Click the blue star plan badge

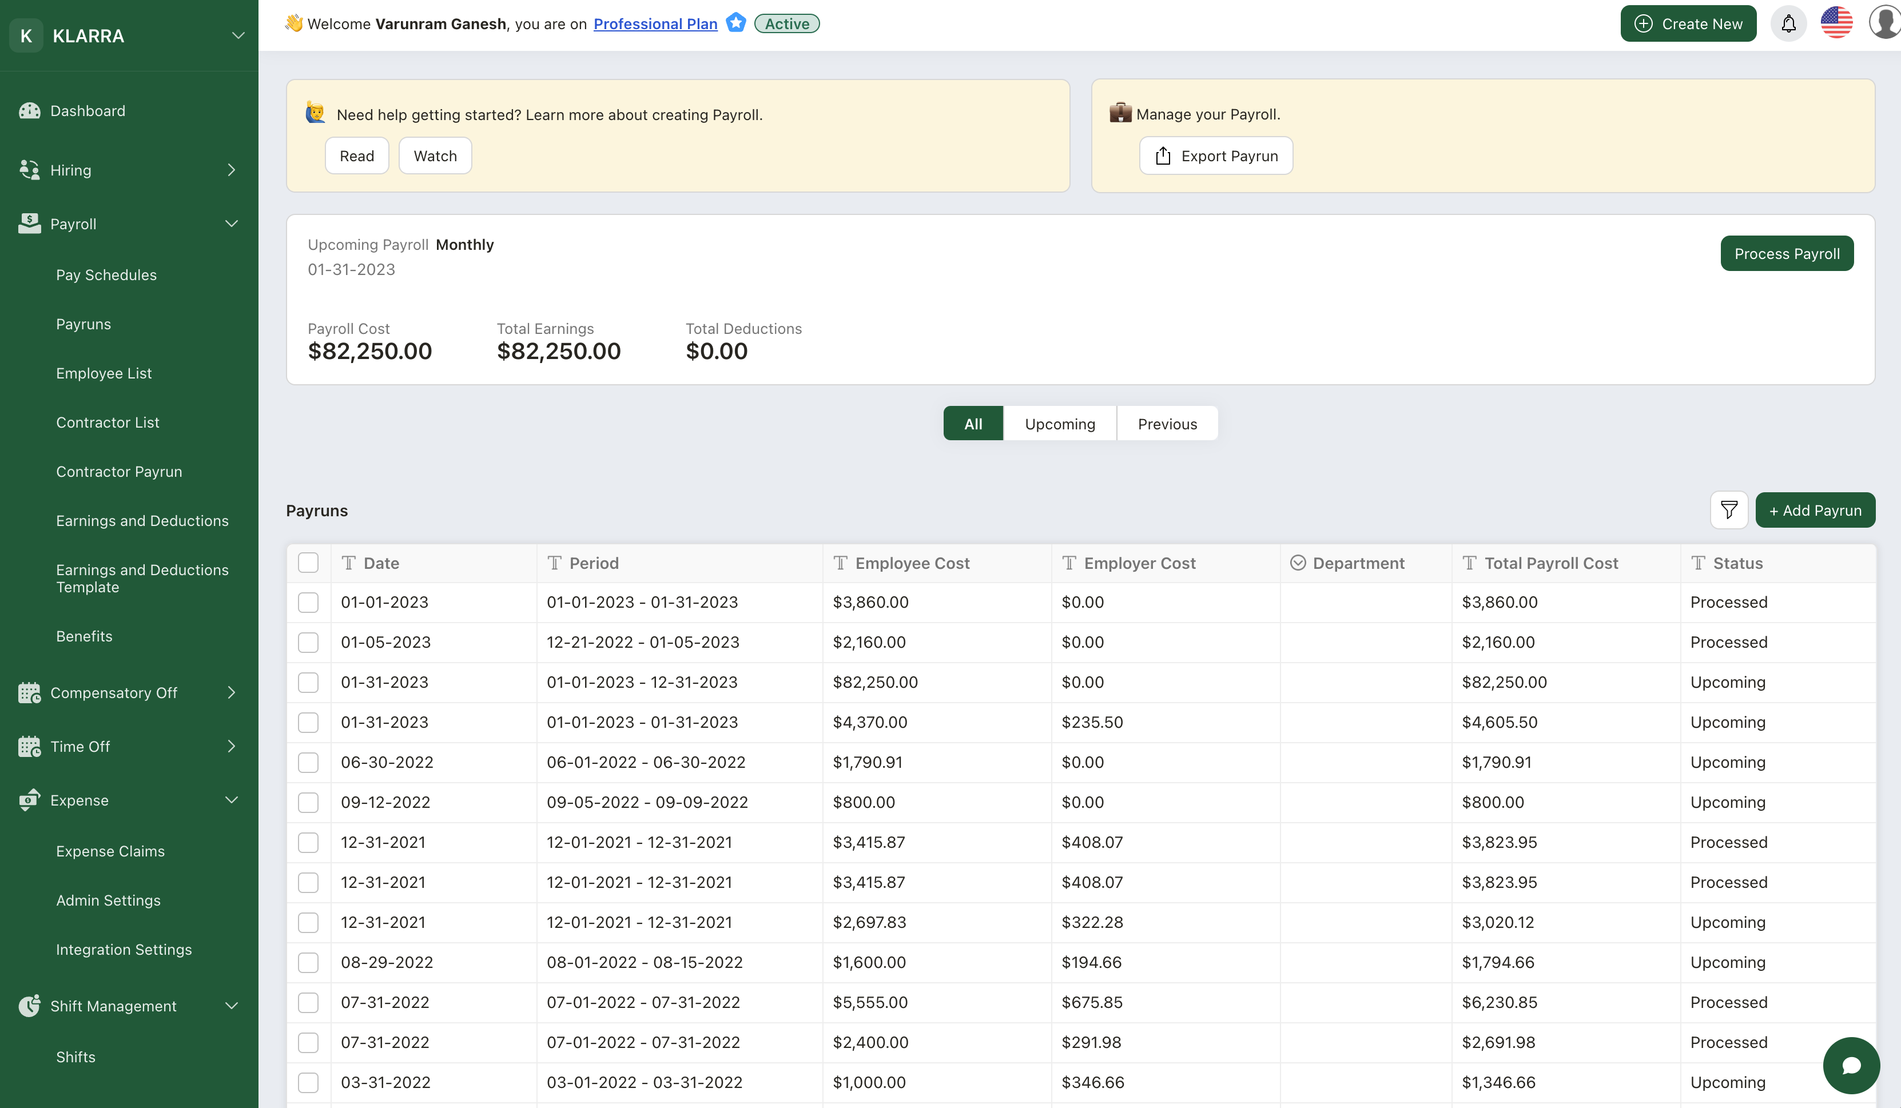(x=735, y=23)
